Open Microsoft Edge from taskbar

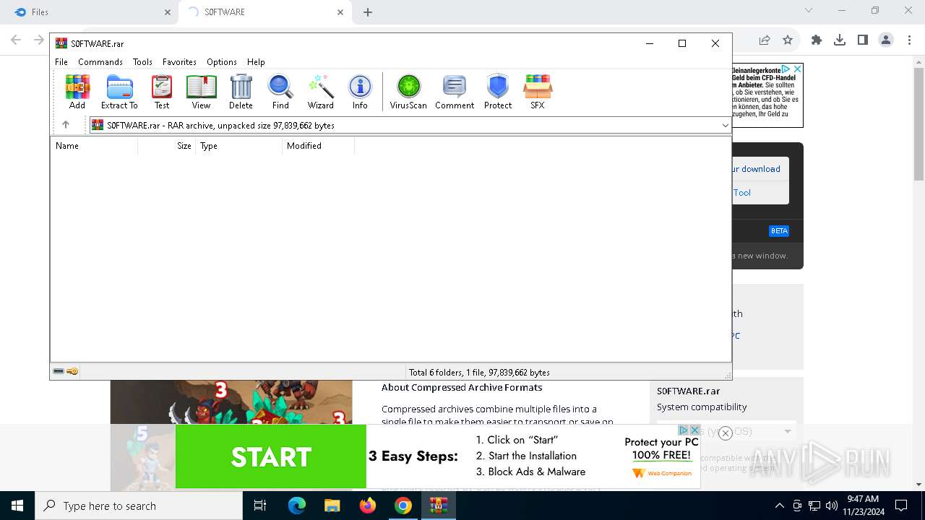pos(297,506)
